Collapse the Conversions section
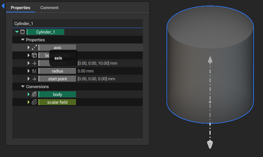 coord(23,86)
